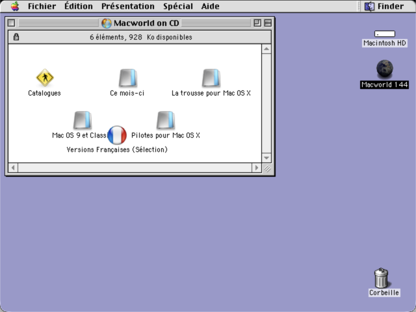Open the Finder application switcher menu
Image resolution: width=416 pixels, height=312 pixels.
(x=384, y=6)
